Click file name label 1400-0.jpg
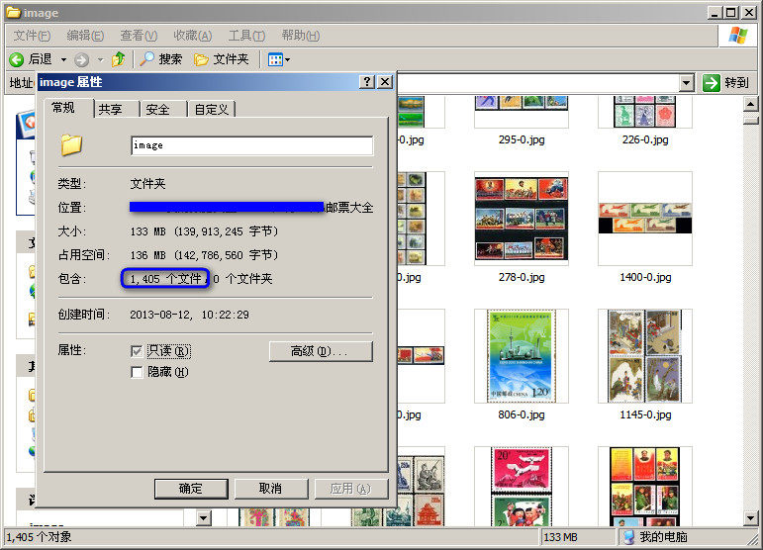Viewport: 763px width, 550px height. coord(645,277)
